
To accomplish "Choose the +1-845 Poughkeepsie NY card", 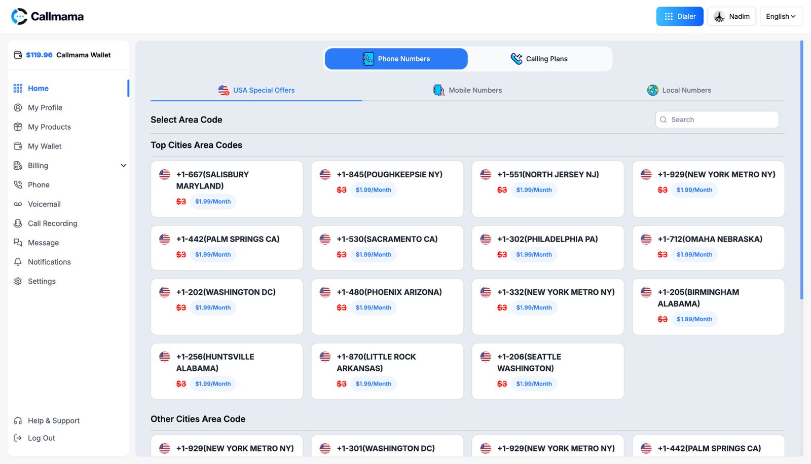I will click(387, 189).
